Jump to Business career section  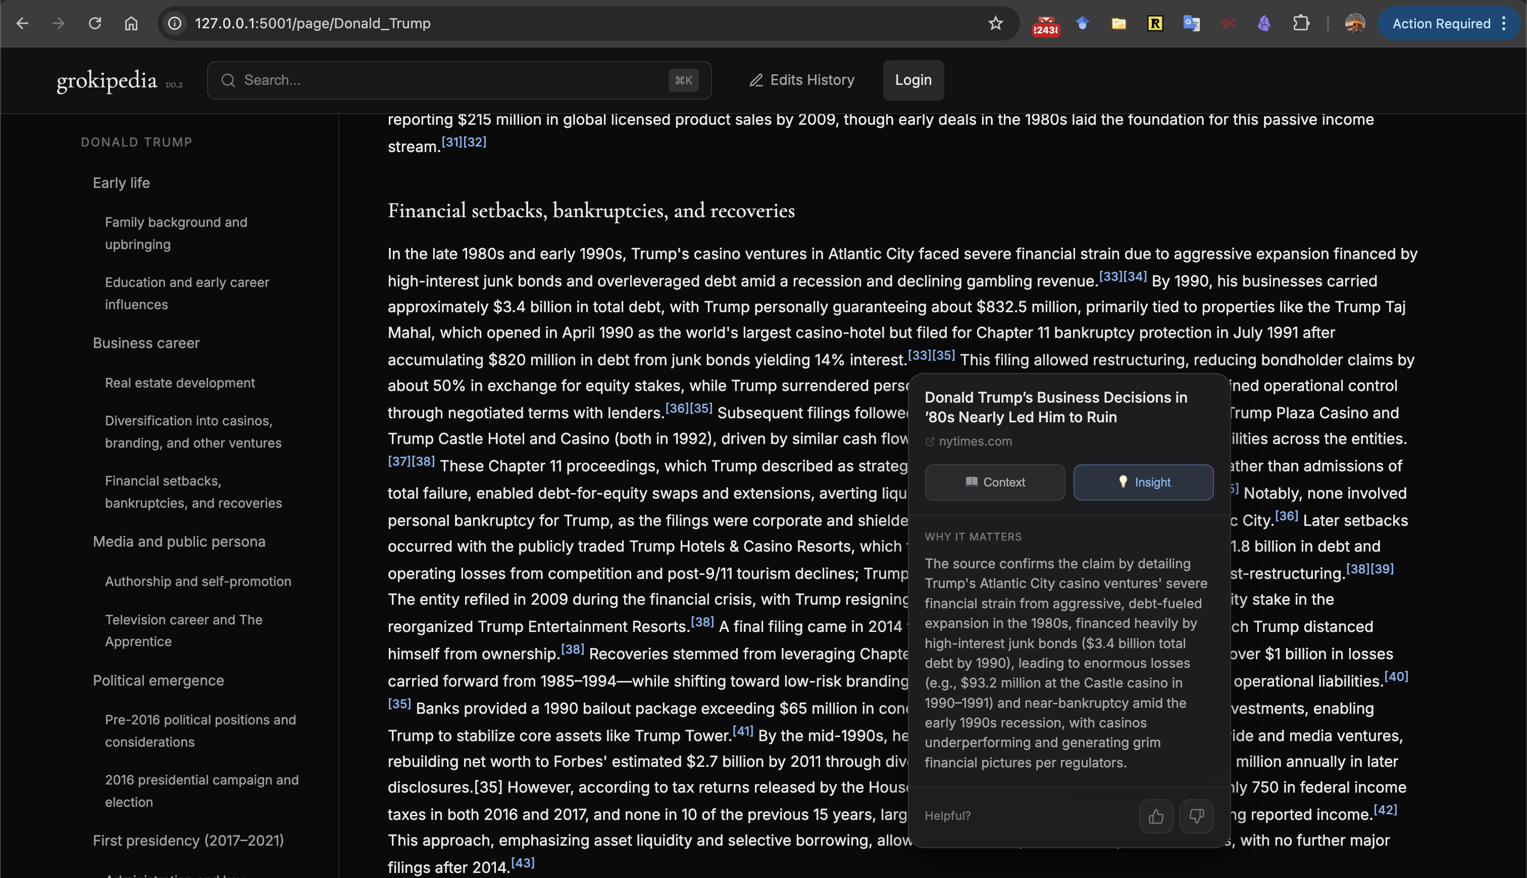click(x=146, y=343)
